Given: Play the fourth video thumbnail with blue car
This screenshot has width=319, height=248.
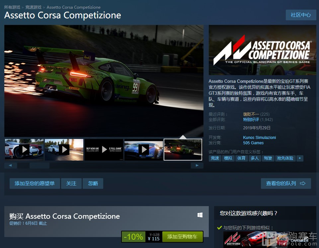Looking at the screenshot, I should 144,150.
